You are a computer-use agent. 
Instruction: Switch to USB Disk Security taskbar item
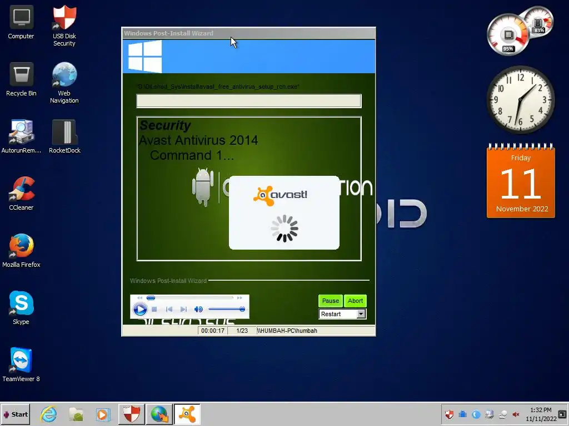tap(131, 414)
